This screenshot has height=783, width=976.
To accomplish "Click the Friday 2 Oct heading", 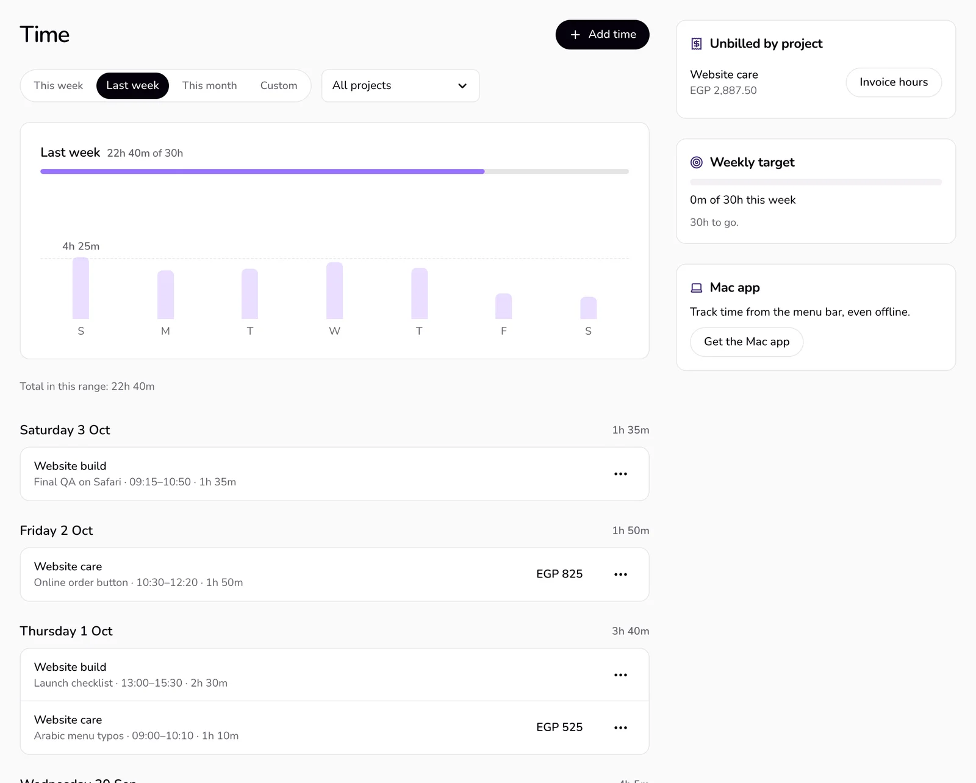I will tap(56, 531).
